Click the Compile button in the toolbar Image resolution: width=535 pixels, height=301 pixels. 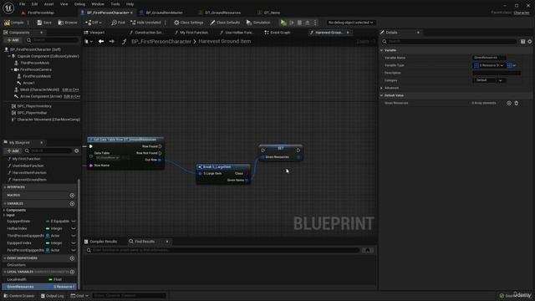(14, 23)
